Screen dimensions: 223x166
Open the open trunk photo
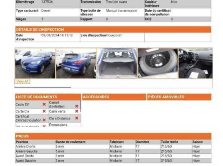coord(117,63)
